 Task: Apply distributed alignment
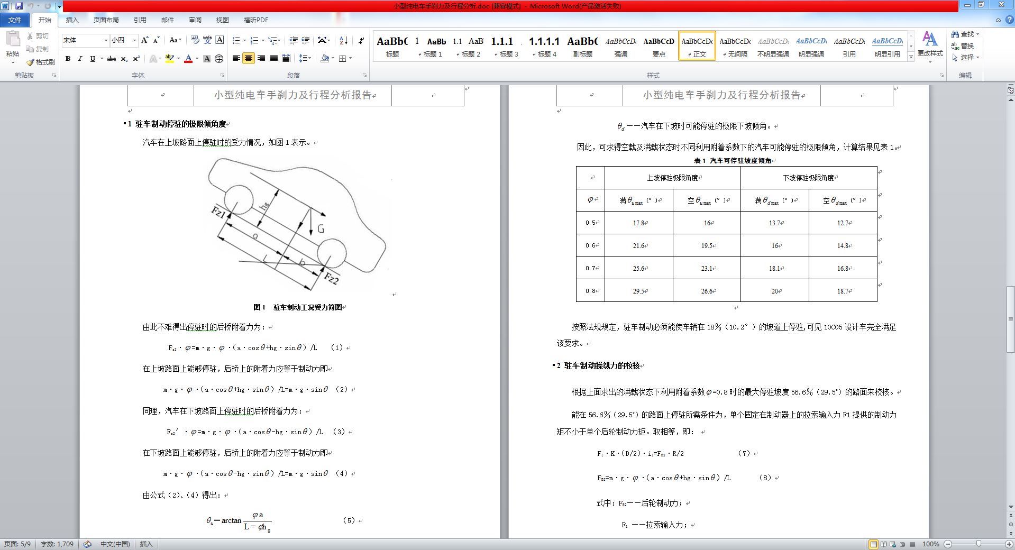(x=286, y=58)
